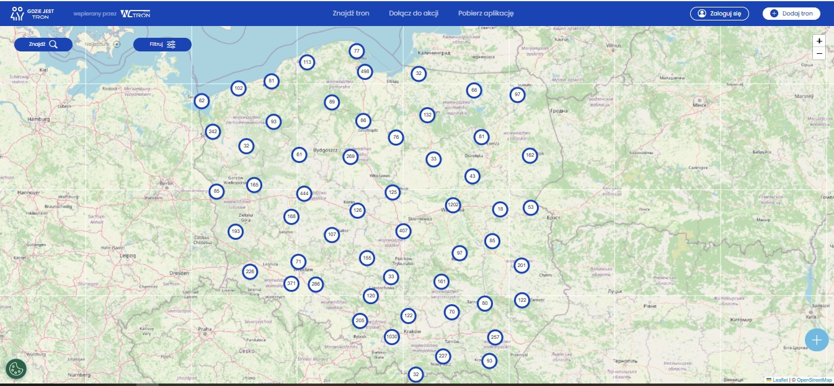This screenshot has height=386, width=834.
Task: Select the cluster marker labeled 242
Action: pos(213,131)
